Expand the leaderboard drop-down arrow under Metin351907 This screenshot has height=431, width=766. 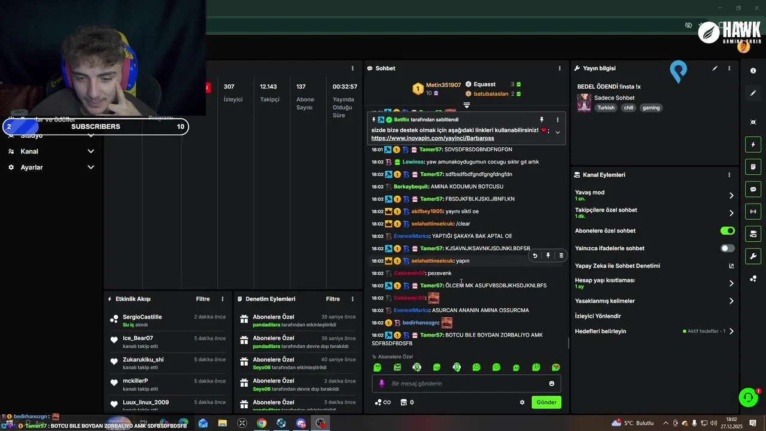(467, 105)
